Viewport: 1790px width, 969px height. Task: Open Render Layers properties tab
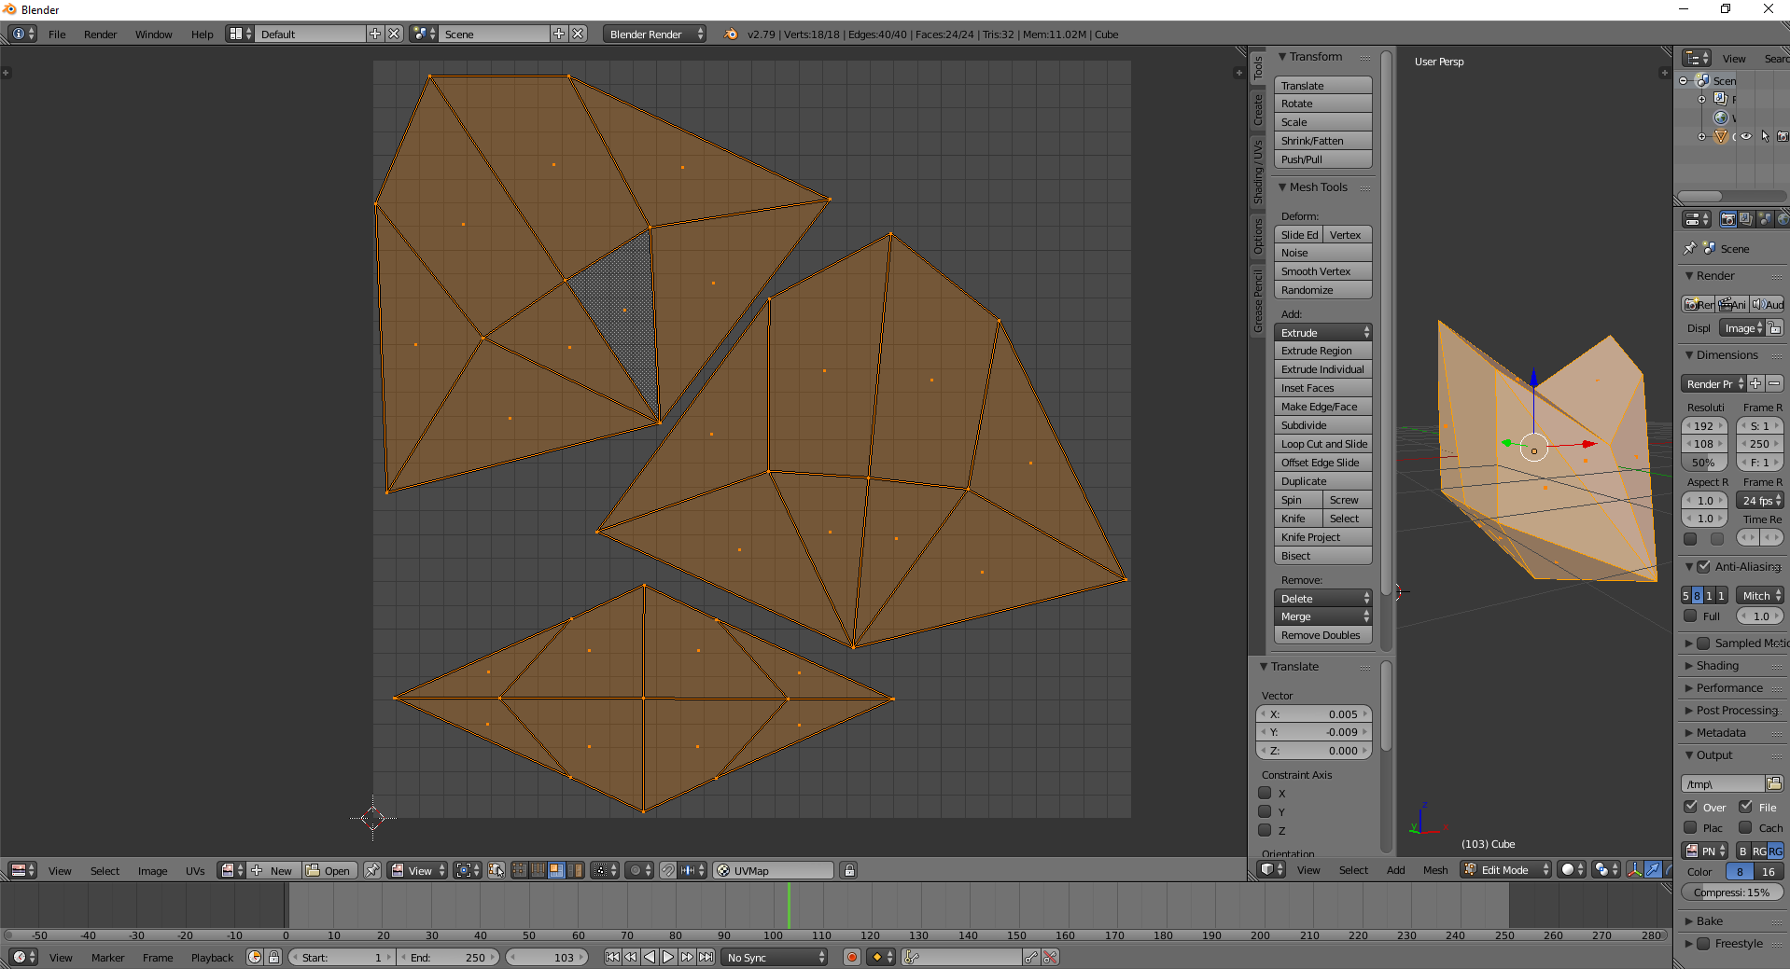(x=1746, y=218)
